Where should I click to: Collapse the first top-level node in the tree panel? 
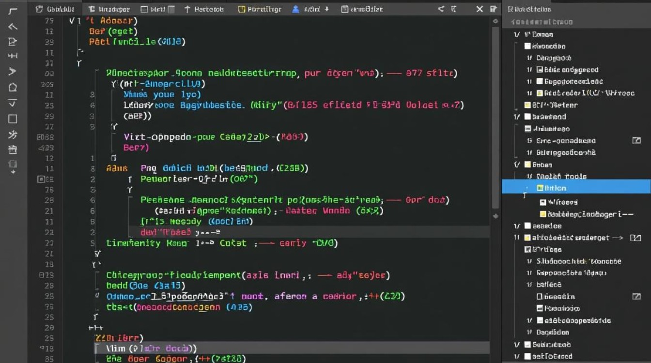pyautogui.click(x=517, y=34)
